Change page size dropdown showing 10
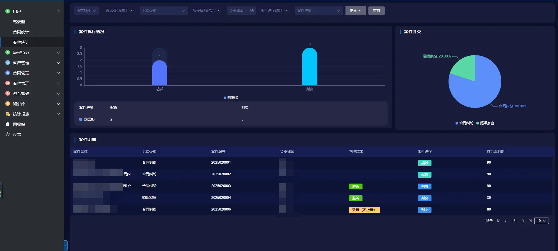Image resolution: width=558 pixels, height=251 pixels. [x=542, y=221]
